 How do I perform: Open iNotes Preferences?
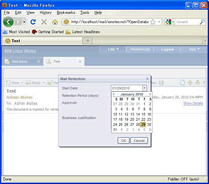140,49
